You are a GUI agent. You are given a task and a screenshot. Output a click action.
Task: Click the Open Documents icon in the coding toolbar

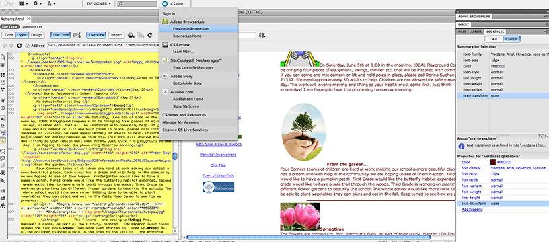(3, 56)
